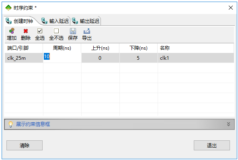238x160 pixels.
Task: Click the 展示约束信息框 link text
Action: click(33, 124)
